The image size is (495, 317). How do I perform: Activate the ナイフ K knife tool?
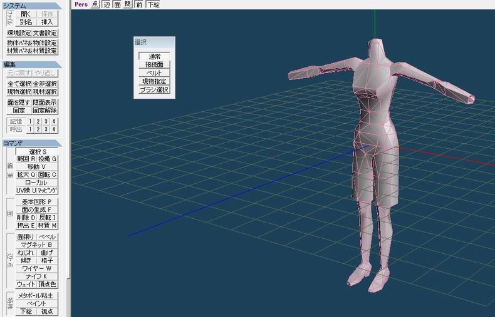click(36, 276)
